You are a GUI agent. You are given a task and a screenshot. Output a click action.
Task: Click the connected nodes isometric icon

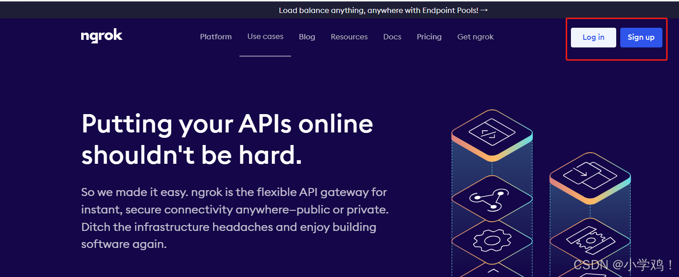click(x=492, y=198)
